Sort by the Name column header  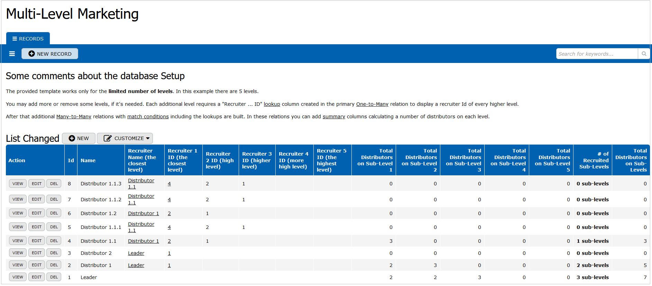tap(88, 160)
